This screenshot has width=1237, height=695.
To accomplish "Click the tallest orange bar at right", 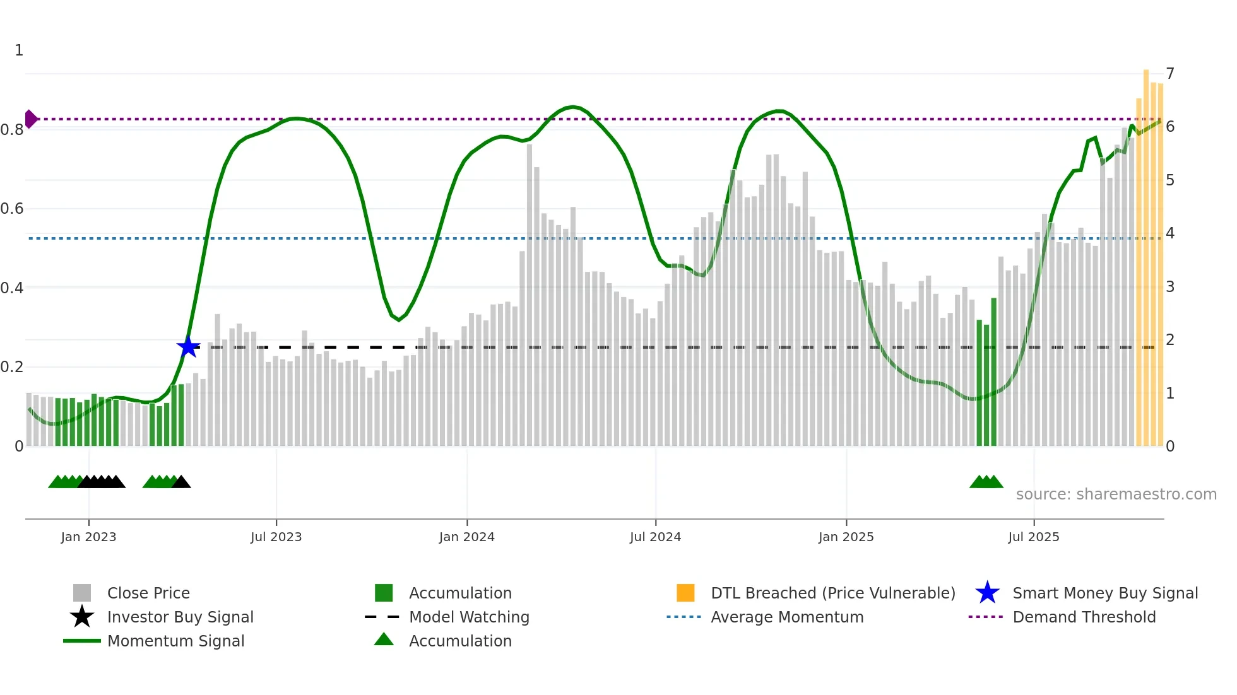I will coord(1146,252).
